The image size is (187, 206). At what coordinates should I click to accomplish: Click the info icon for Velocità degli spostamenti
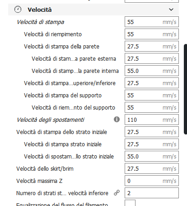point(117,120)
